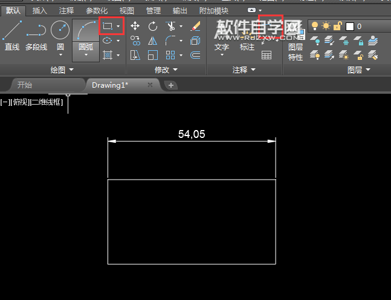This screenshot has height=300, width=391.
Task: Click the Array grid tool icon
Action: click(x=170, y=55)
